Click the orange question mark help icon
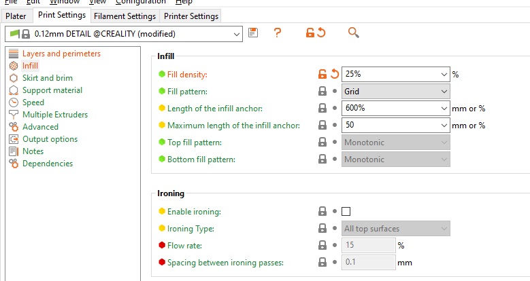This screenshot has width=530, height=281. coord(277,33)
